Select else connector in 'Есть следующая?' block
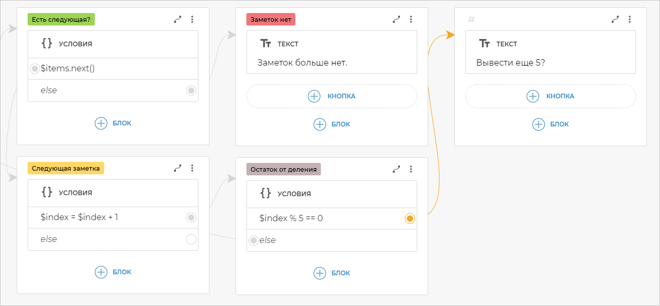The image size is (660, 306). point(191,91)
